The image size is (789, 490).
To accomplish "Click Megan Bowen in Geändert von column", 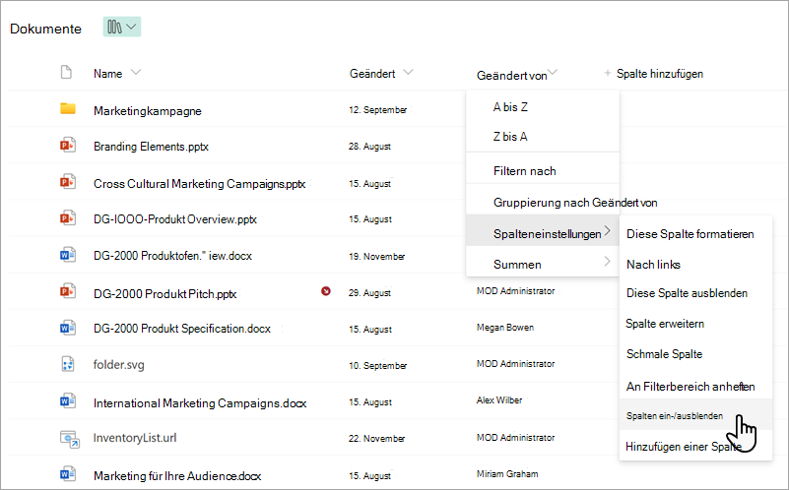I will pos(505,328).
